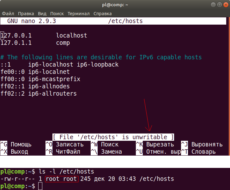230x190 pixels.
Task: Click the ^T Словарь spelling shortcut
Action: pyautogui.click(x=198, y=152)
